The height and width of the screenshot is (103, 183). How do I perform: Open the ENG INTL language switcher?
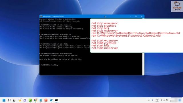[157, 100]
